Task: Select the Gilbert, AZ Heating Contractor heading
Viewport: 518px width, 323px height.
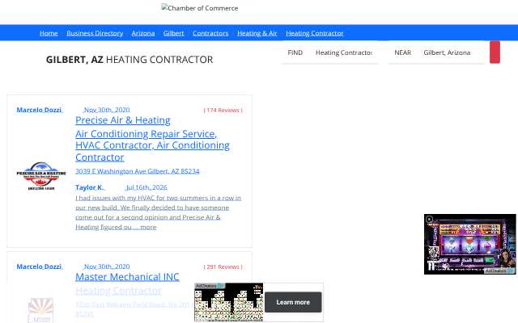Action: point(129,60)
